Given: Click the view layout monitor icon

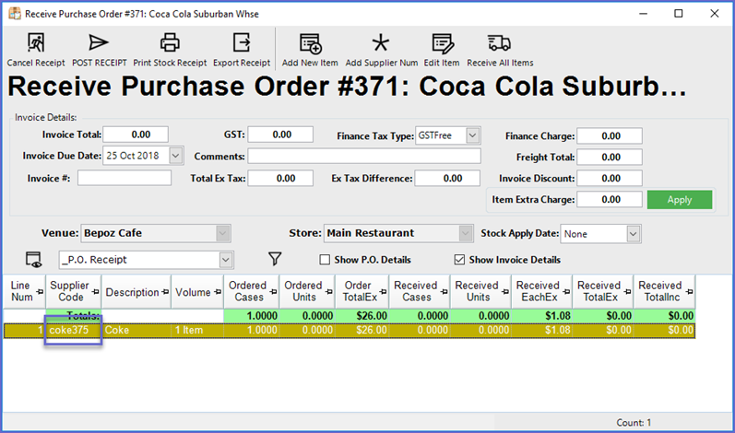Looking at the screenshot, I should click(x=34, y=260).
